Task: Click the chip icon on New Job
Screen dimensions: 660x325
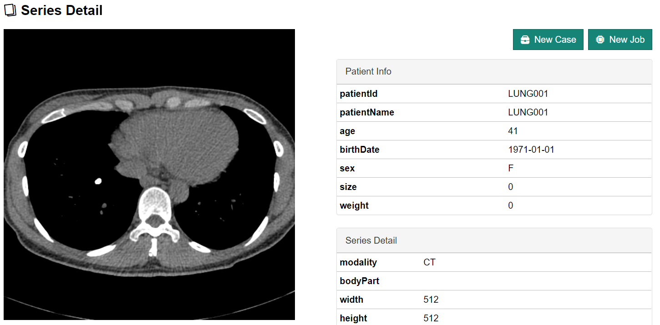Action: coord(600,40)
